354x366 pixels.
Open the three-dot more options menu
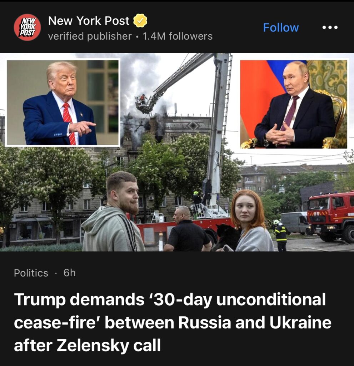(330, 28)
